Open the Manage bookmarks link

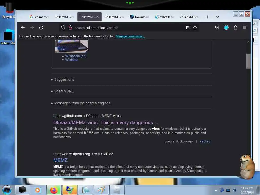[x=130, y=36]
